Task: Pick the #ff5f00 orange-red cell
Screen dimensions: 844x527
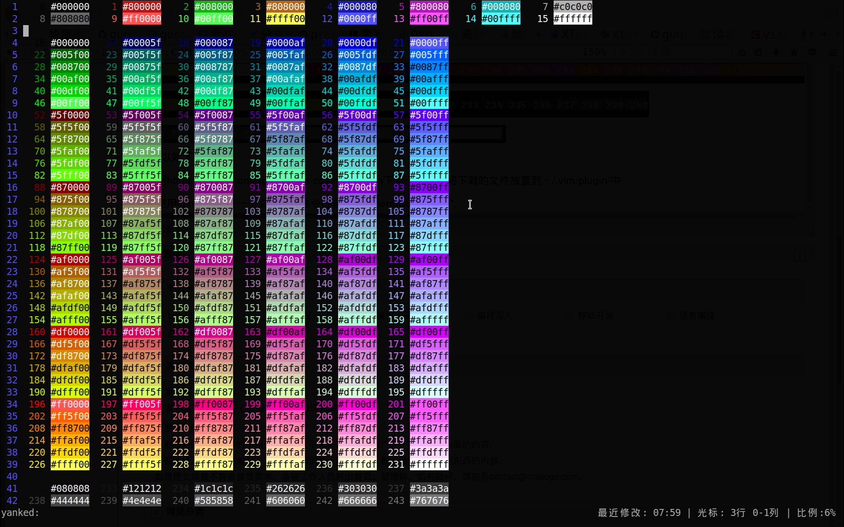Action: tap(70, 416)
